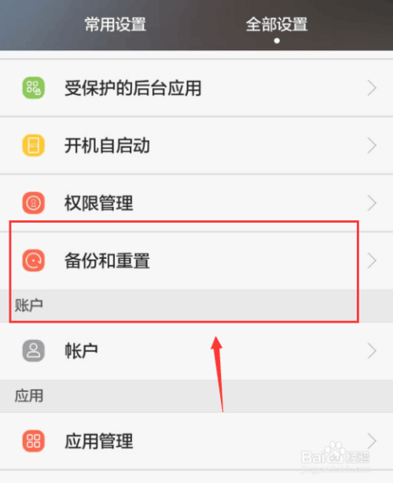Expand the 应用管理 row chevron

[x=372, y=441]
